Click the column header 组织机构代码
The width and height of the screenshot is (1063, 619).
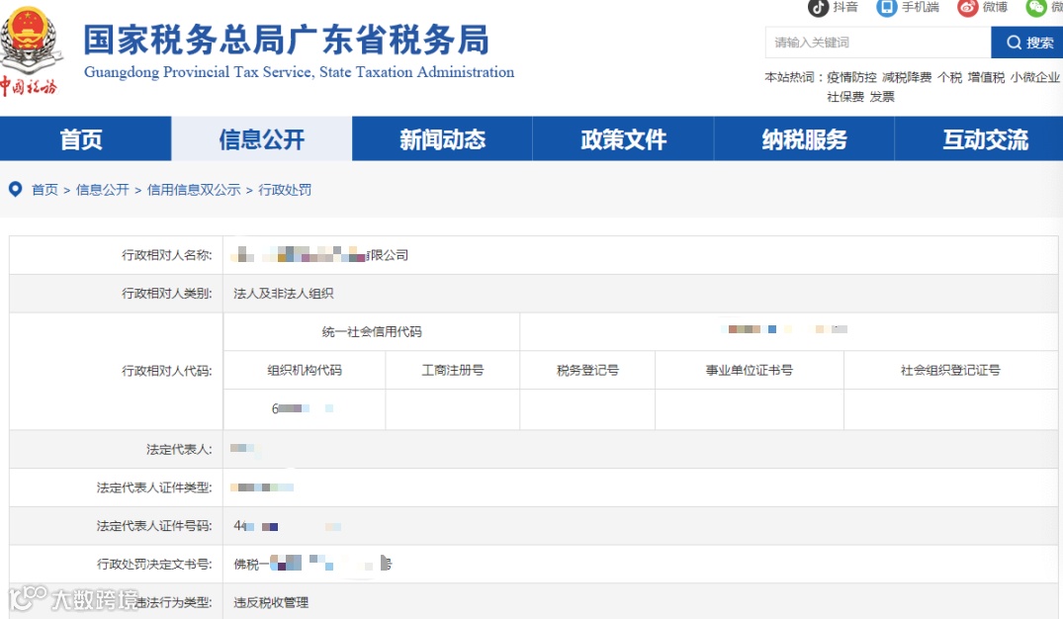[x=305, y=370]
